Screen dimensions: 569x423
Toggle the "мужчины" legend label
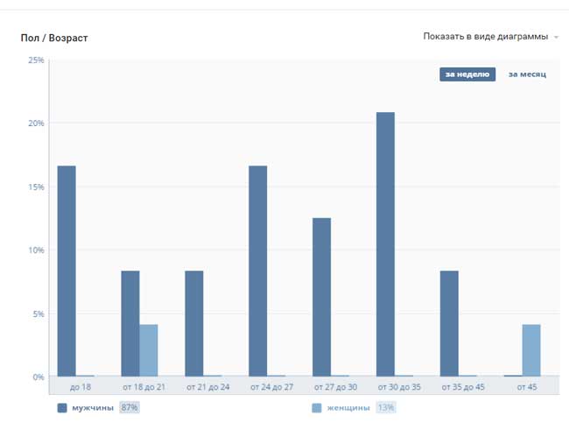(x=93, y=408)
